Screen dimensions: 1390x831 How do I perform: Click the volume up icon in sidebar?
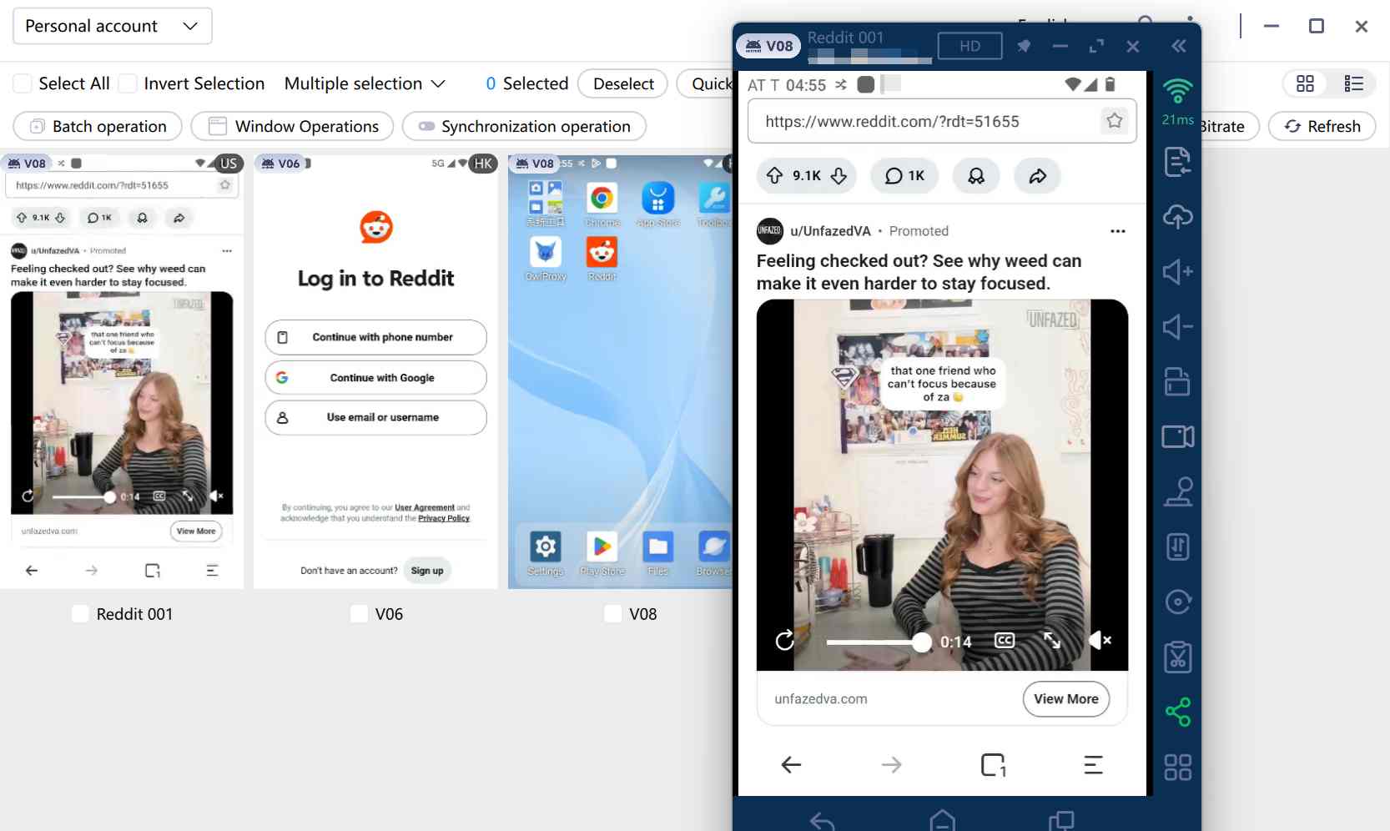tap(1177, 272)
